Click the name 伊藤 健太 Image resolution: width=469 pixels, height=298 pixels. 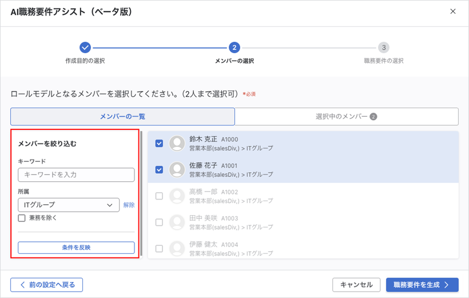coord(203,244)
